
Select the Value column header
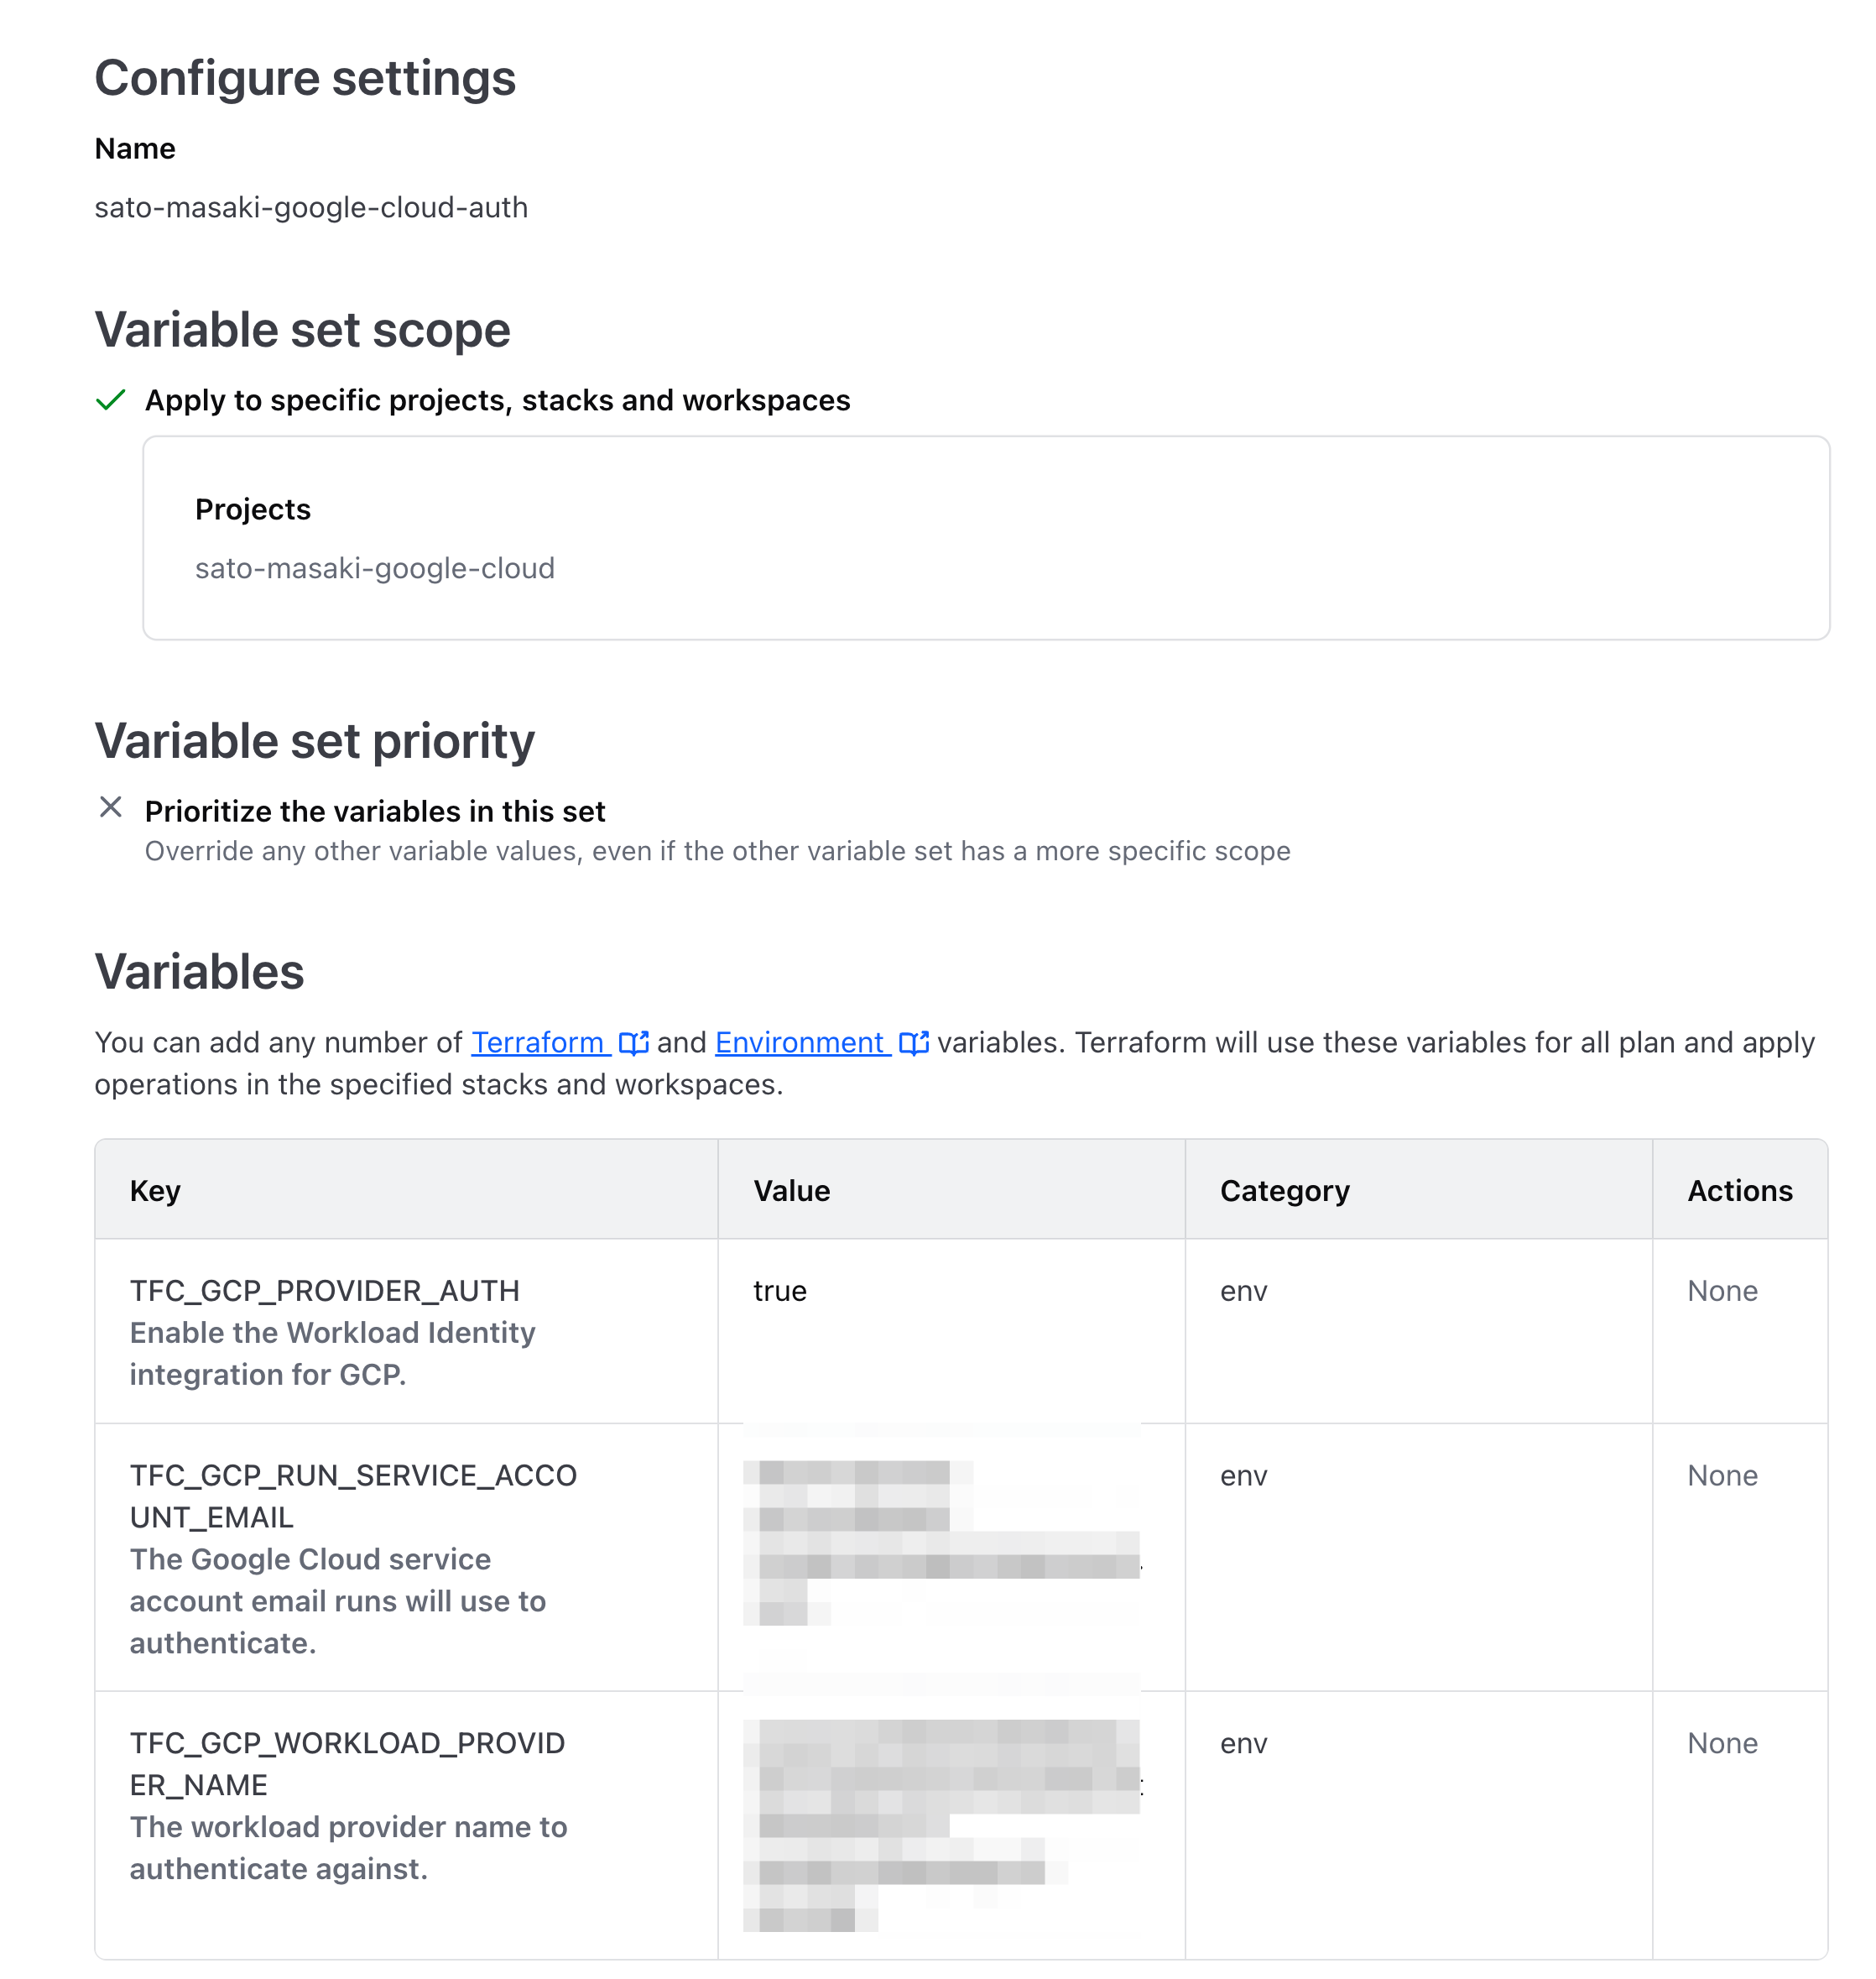click(x=790, y=1189)
